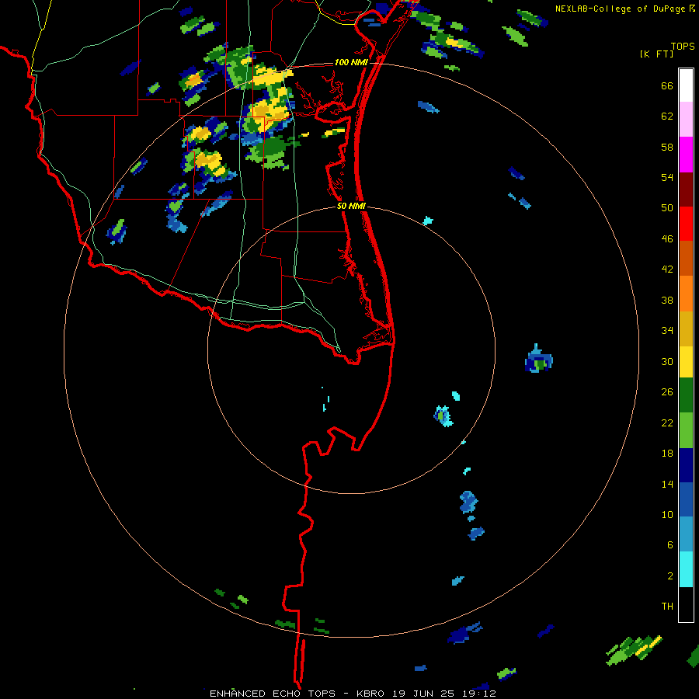This screenshot has width=699, height=699.
Task: Pick the magenta legend swatch
Action: coord(686,155)
